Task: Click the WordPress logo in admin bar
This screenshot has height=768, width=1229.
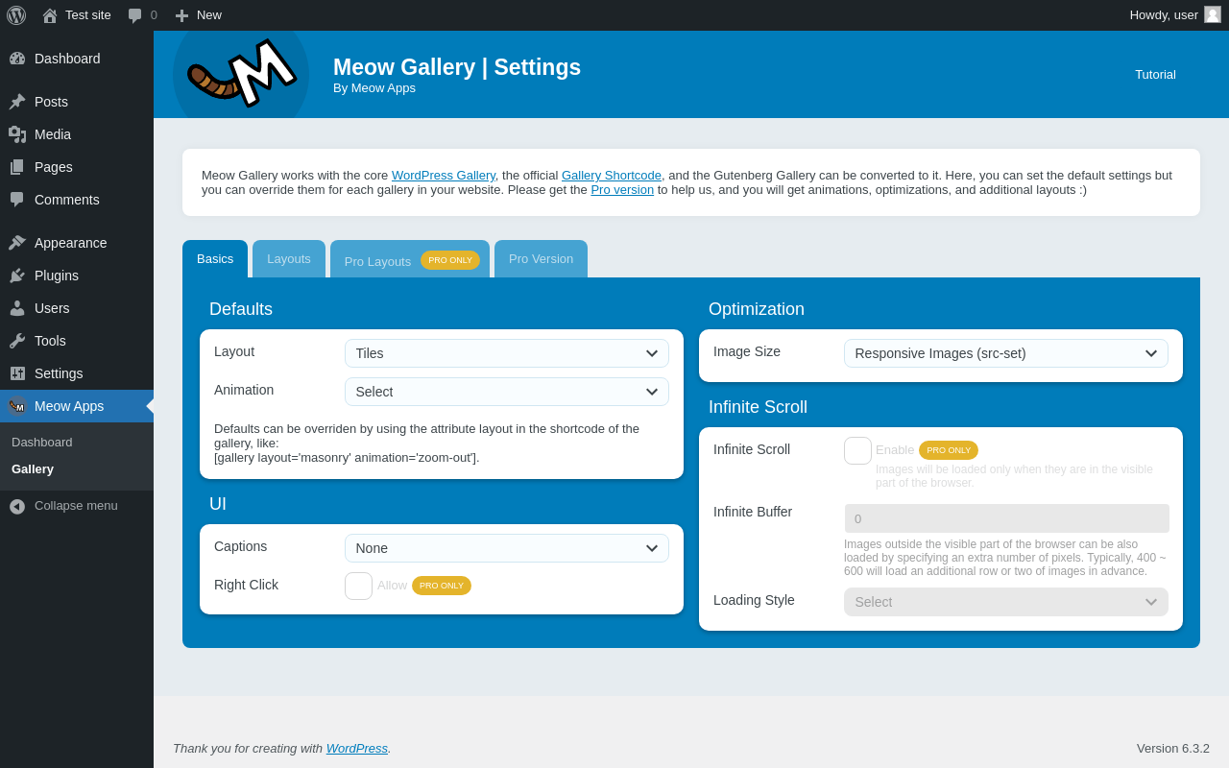Action: click(16, 15)
